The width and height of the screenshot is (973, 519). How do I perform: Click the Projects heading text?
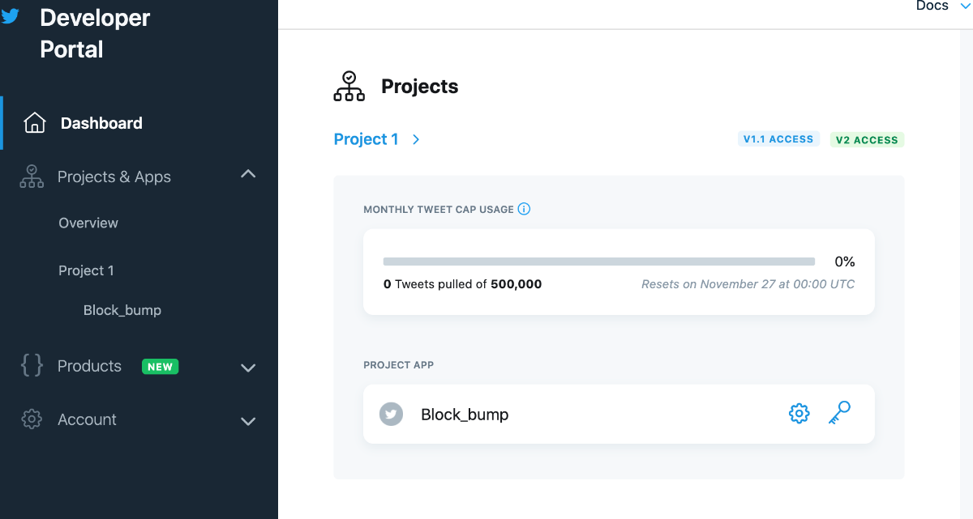[420, 87]
